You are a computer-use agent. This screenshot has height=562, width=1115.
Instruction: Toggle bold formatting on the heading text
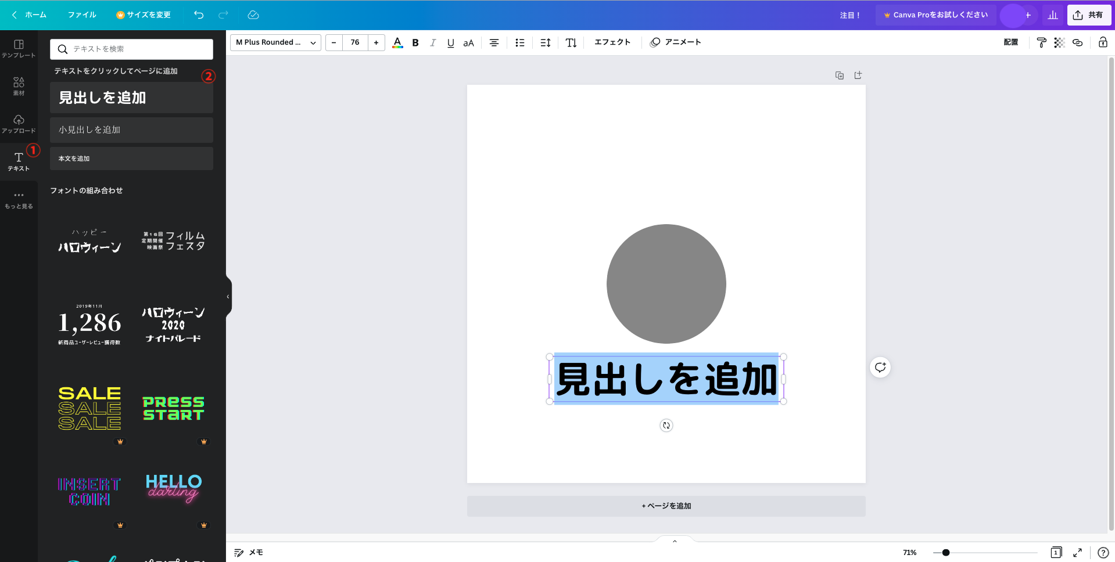pyautogui.click(x=415, y=42)
